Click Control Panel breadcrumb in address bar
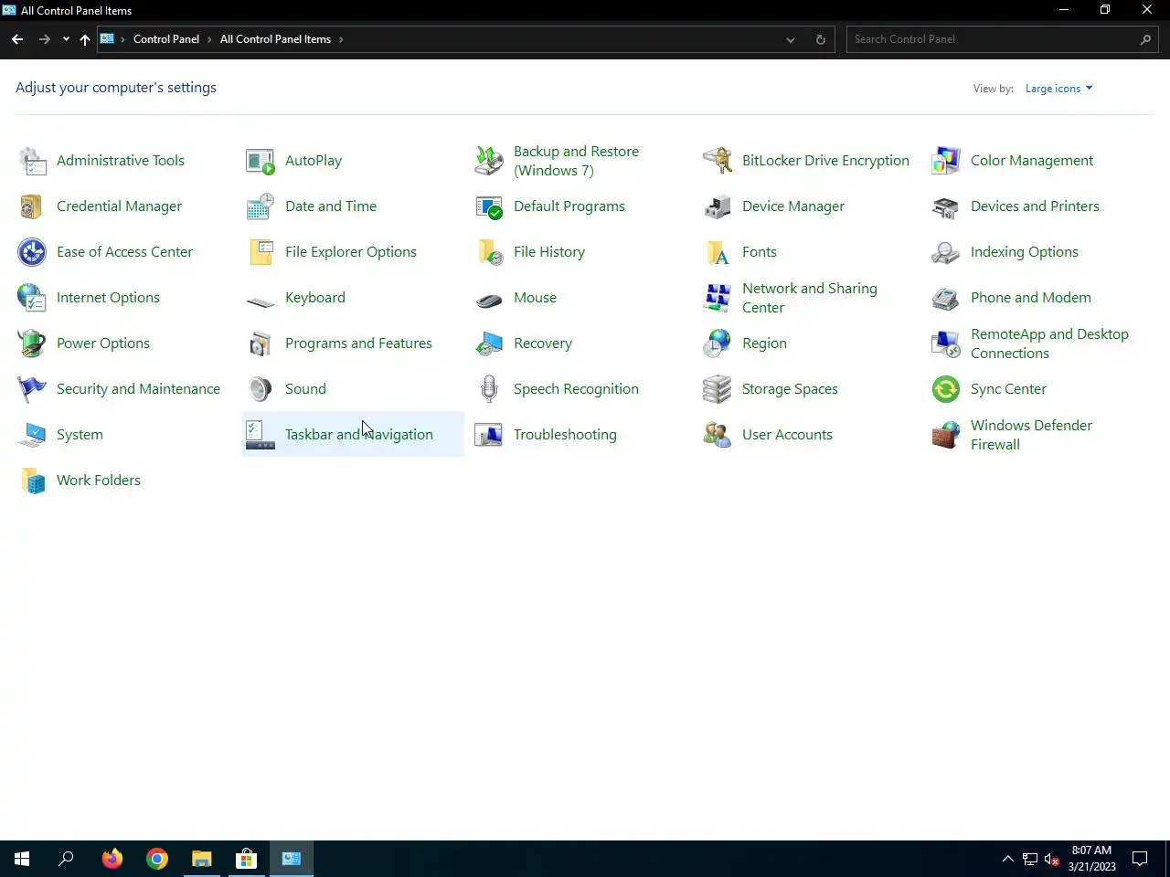Viewport: 1170px width, 877px height. (x=166, y=39)
